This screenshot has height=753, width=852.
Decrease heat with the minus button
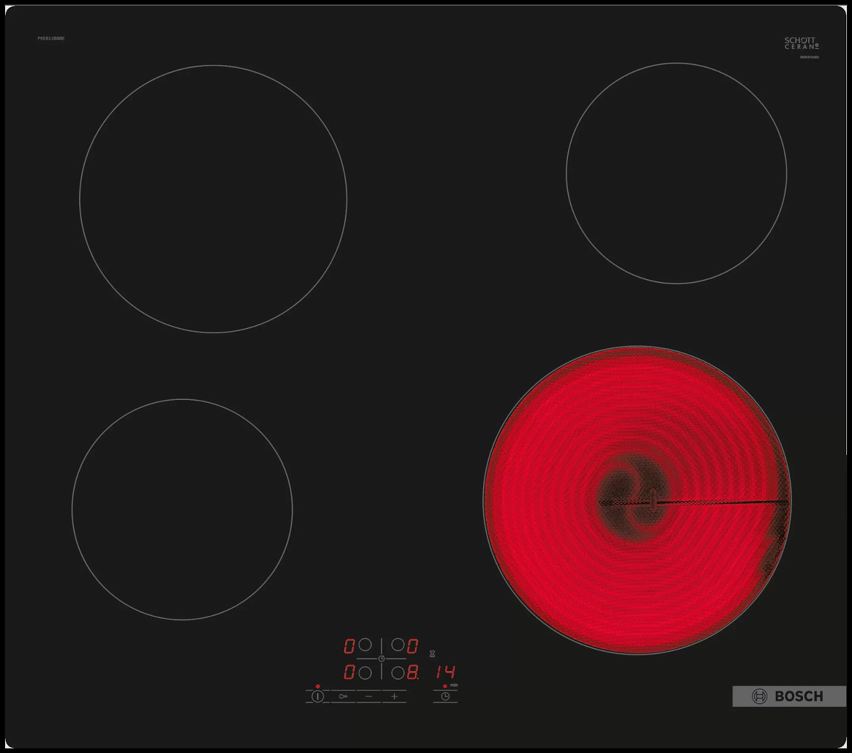coord(369,696)
